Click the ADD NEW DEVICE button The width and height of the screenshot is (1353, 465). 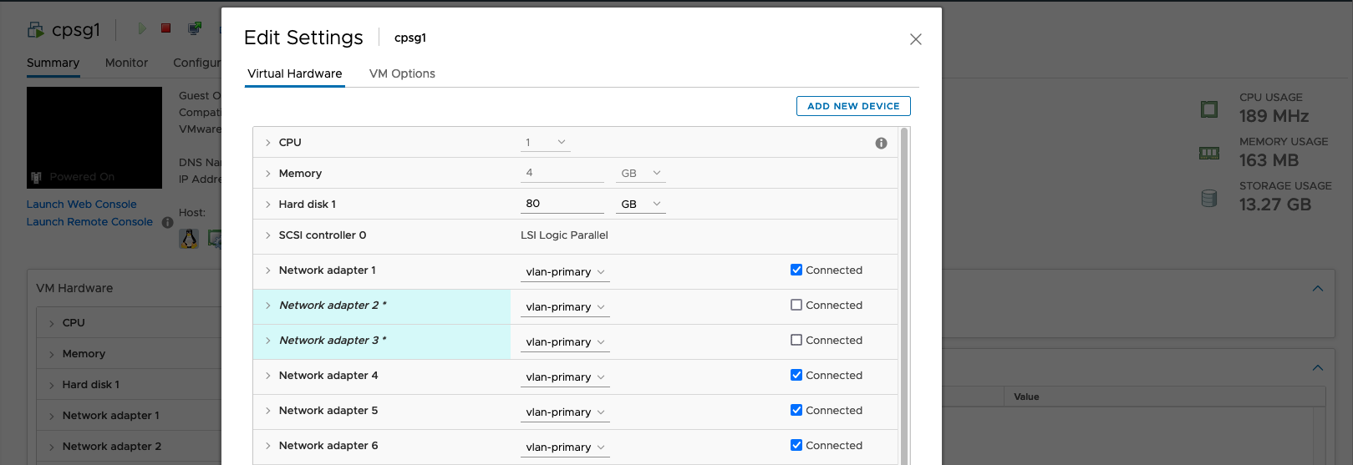pos(853,106)
